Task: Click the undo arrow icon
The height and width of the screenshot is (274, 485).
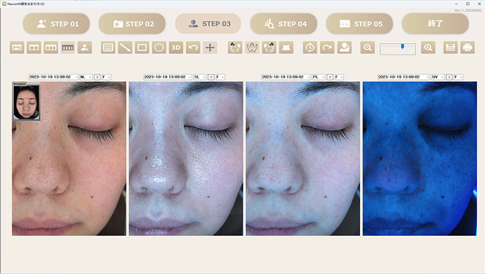Action: tap(193, 47)
